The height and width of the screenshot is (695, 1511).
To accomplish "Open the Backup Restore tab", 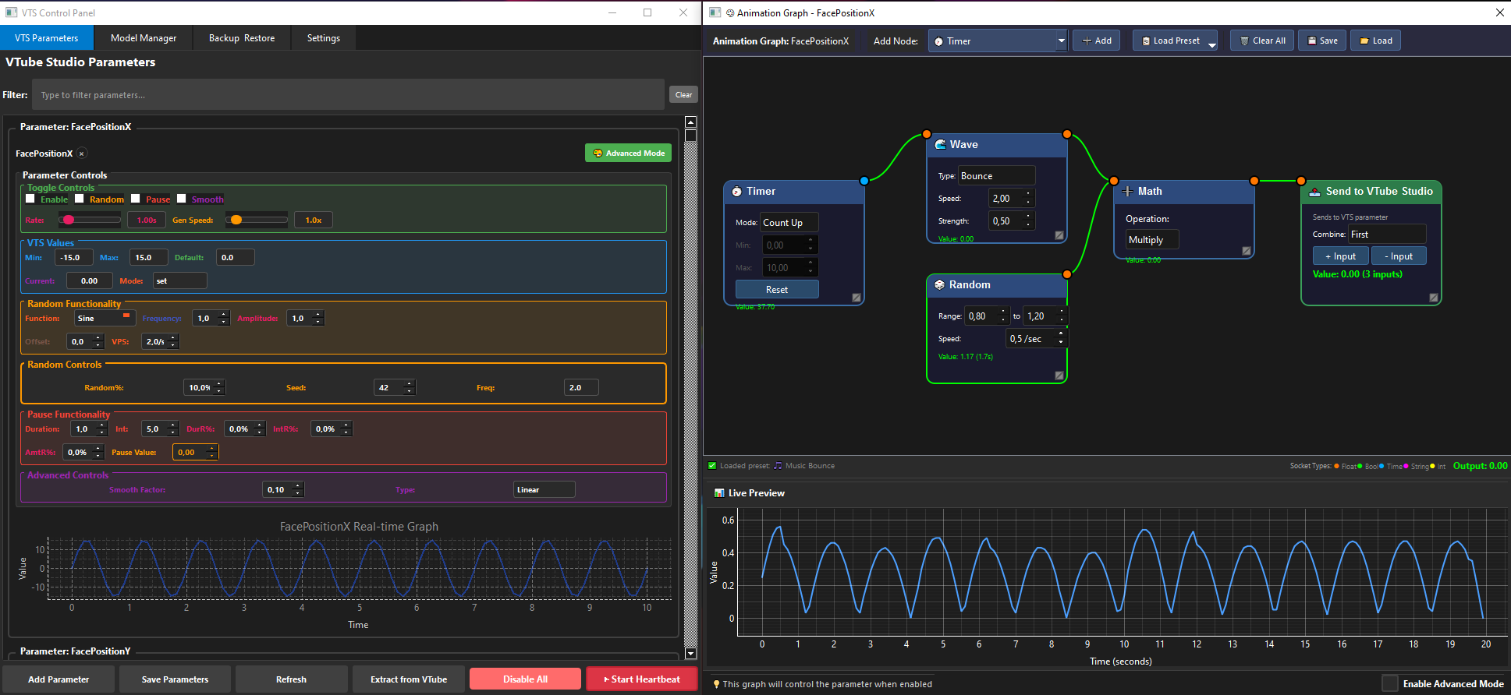I will [x=242, y=38].
